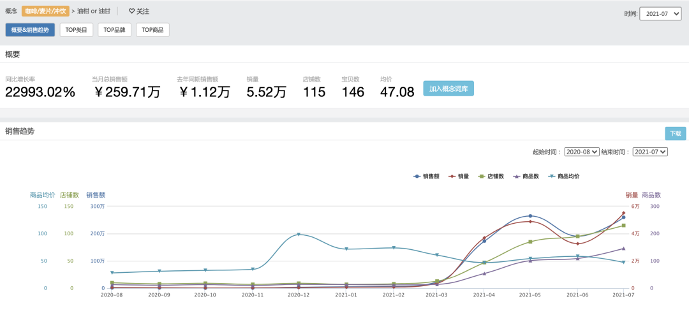Viewport: 689px width, 320px height.
Task: Click 店铺数 square marker at 2021-05
Action: click(530, 242)
